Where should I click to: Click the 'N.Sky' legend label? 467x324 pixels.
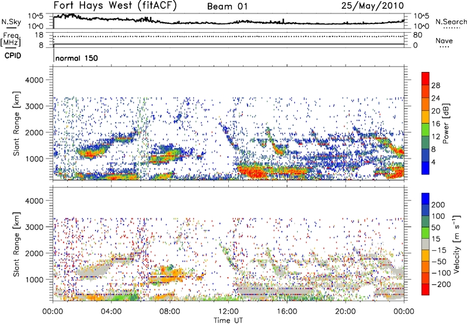point(11,22)
